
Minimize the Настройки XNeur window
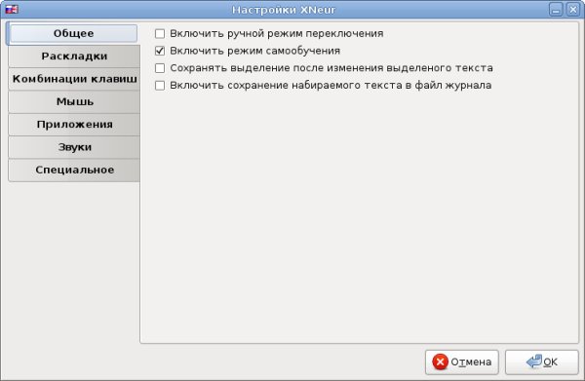tap(556, 10)
